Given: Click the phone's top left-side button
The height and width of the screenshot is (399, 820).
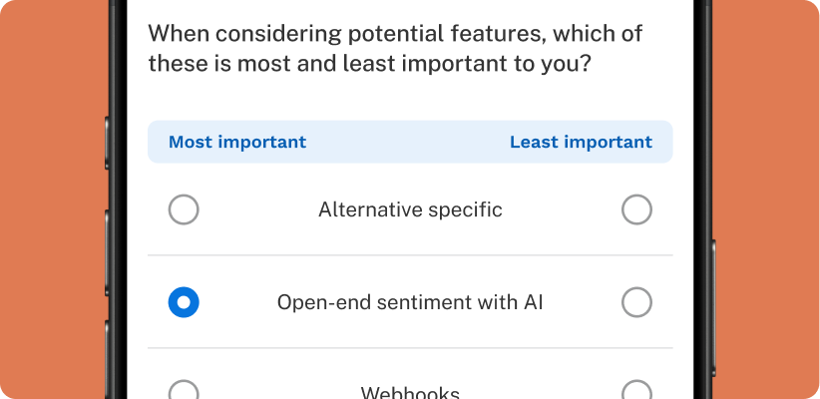Looking at the screenshot, I should click(107, 143).
